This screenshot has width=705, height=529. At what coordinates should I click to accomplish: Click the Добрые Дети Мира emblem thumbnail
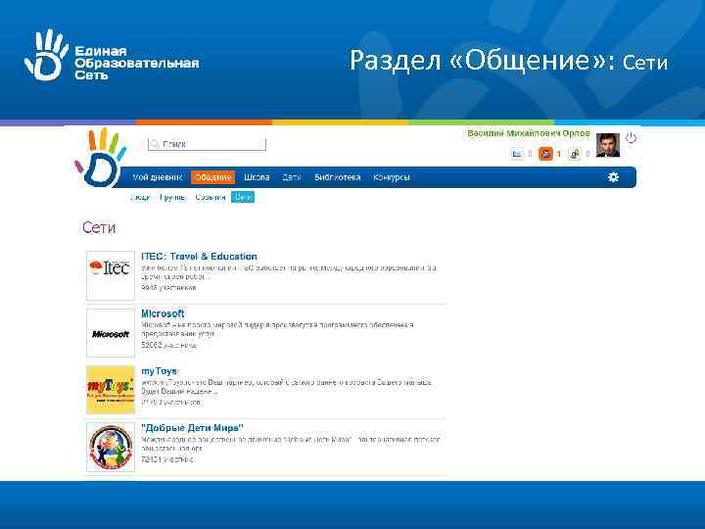111,447
